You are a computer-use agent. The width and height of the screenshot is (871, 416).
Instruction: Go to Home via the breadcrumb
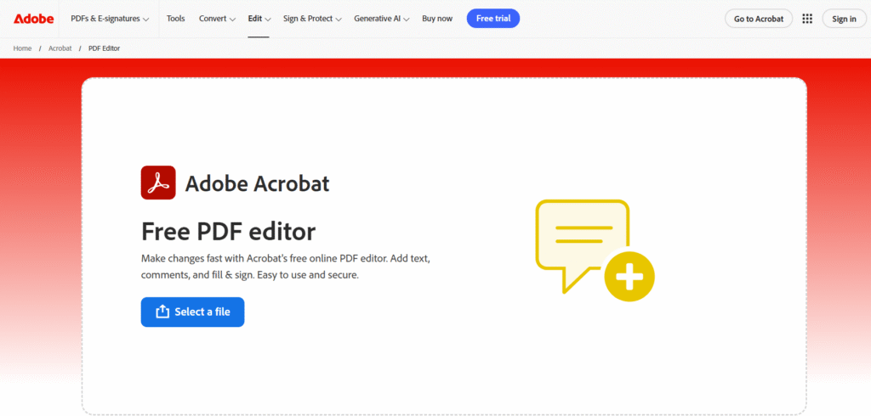pos(22,48)
